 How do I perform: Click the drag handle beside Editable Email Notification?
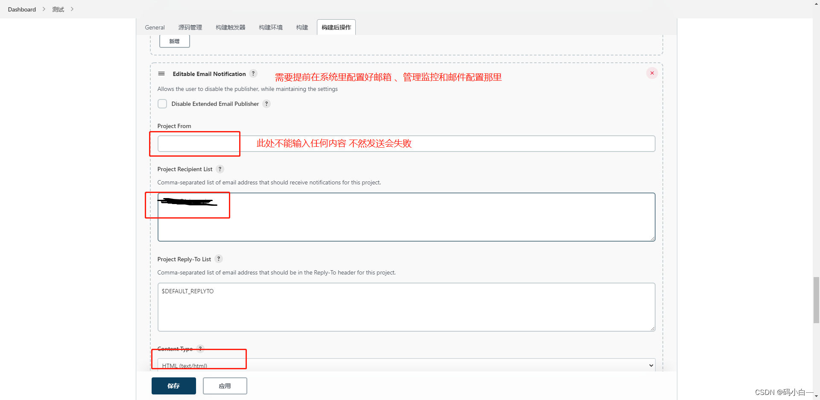[x=161, y=73]
